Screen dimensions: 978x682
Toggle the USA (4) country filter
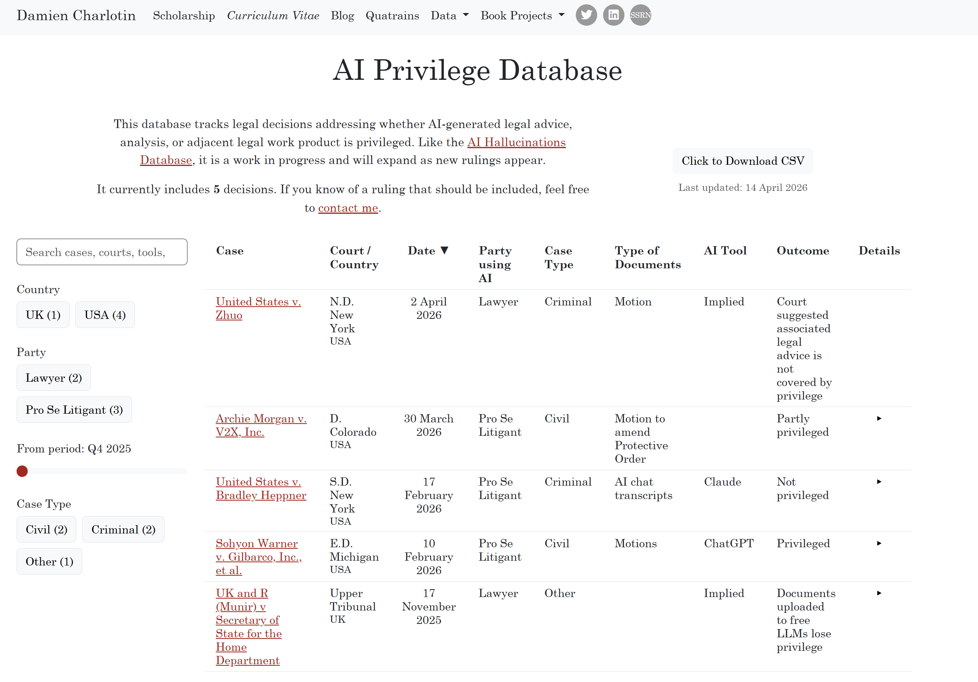click(105, 315)
